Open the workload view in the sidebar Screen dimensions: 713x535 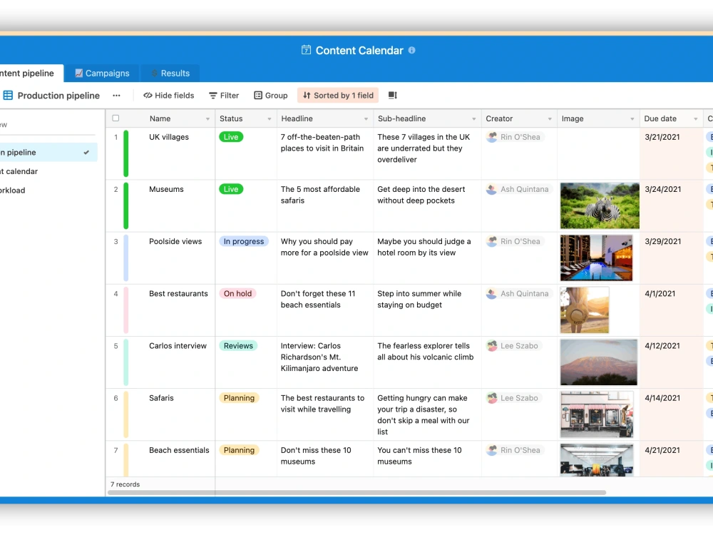13,190
